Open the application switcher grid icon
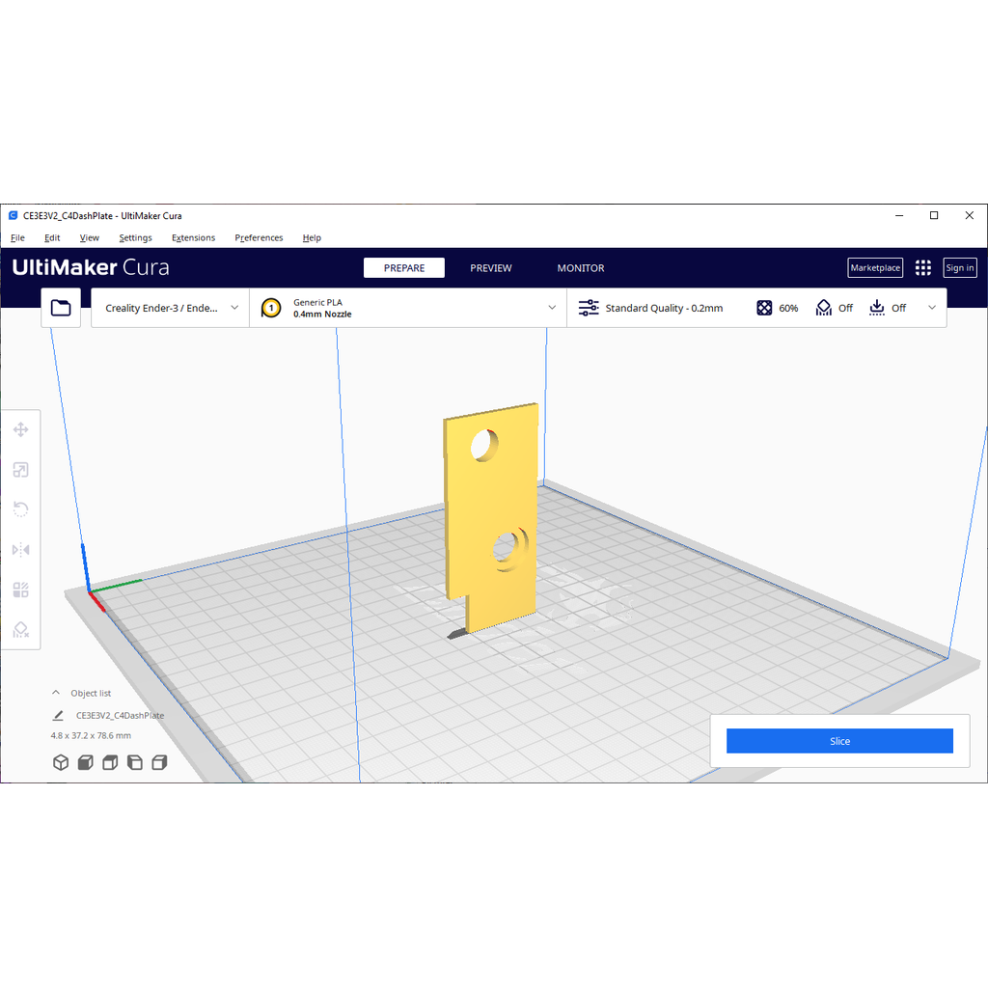 point(923,268)
